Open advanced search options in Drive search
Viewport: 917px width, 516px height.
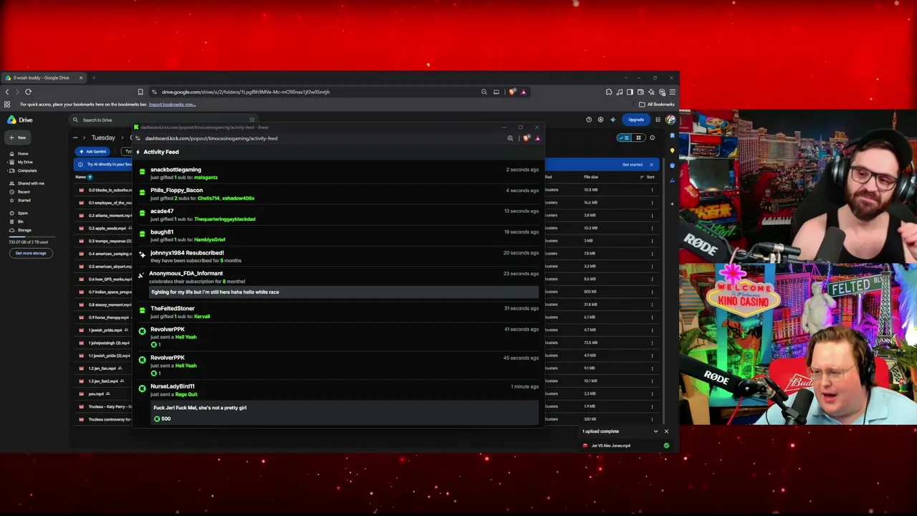[251, 120]
